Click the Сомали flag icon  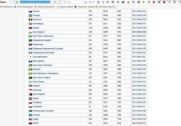[x=30, y=115]
